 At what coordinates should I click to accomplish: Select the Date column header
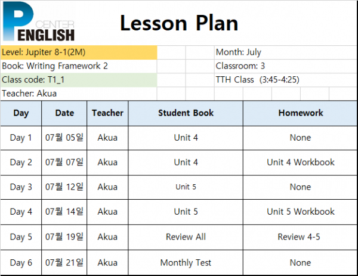pos(64,113)
